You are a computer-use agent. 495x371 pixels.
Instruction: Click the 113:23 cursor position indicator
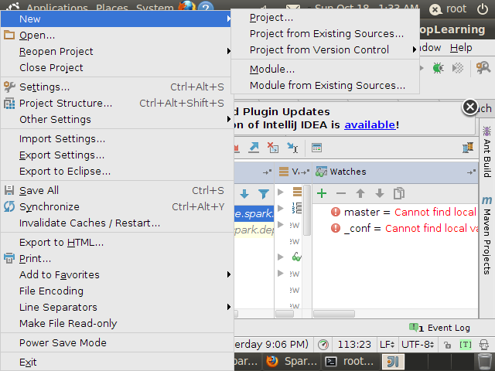354,345
